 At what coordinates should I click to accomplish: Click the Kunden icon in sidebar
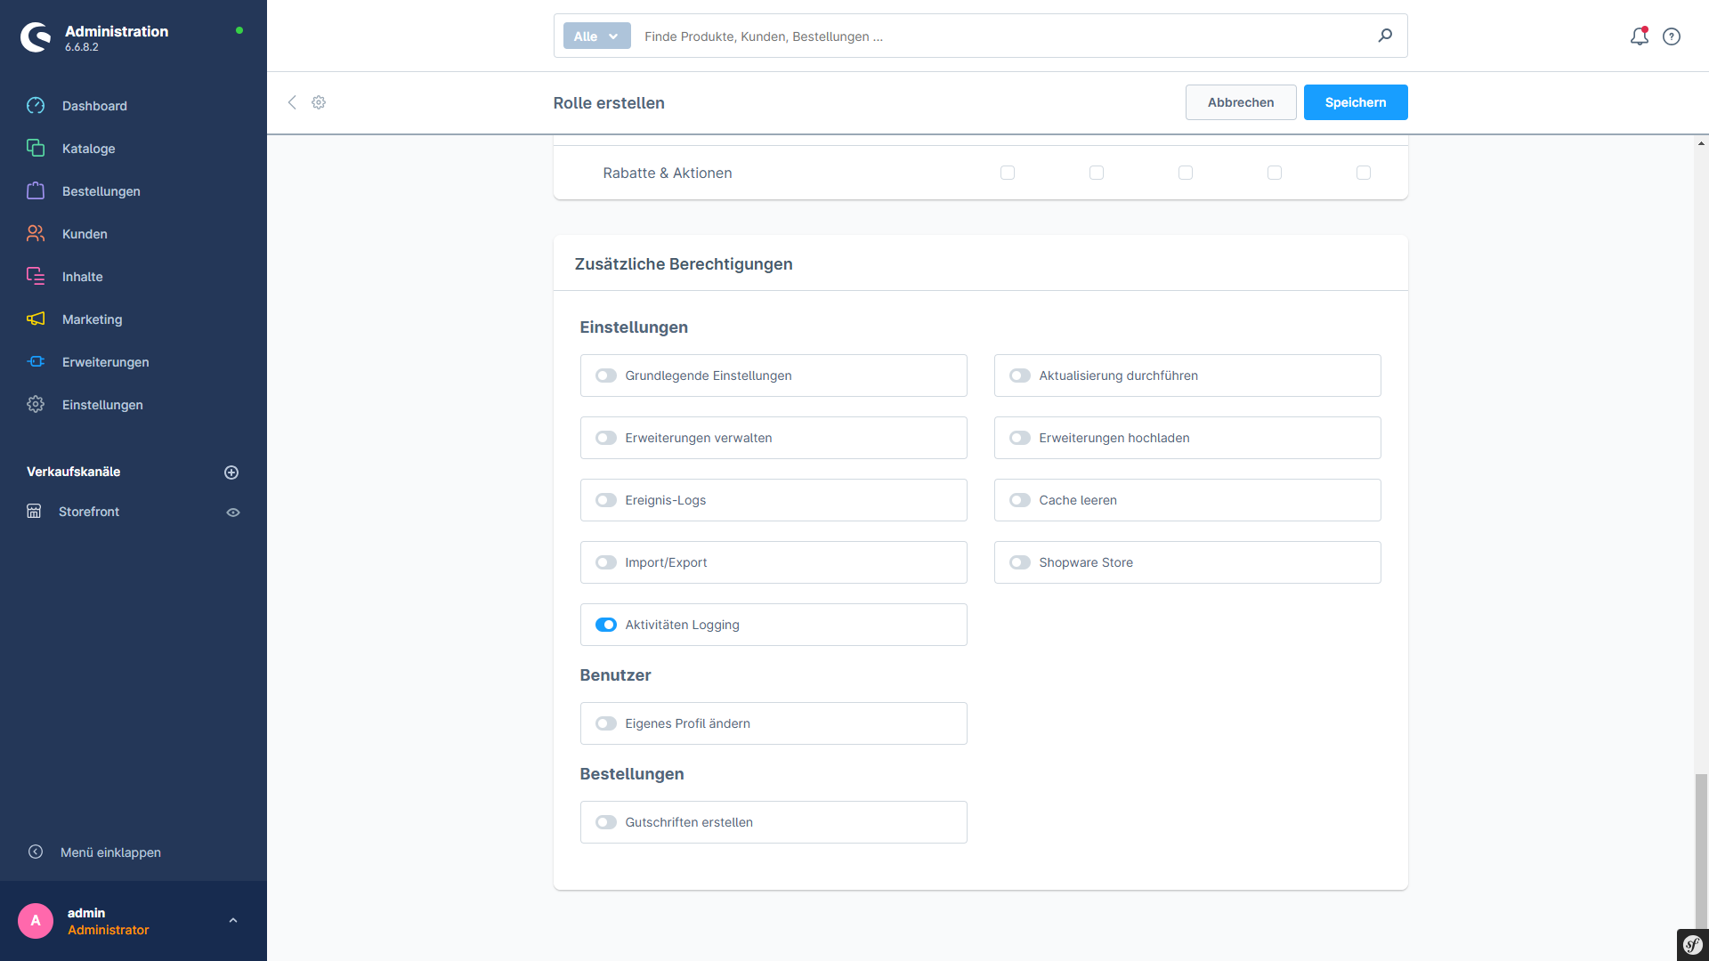[36, 233]
